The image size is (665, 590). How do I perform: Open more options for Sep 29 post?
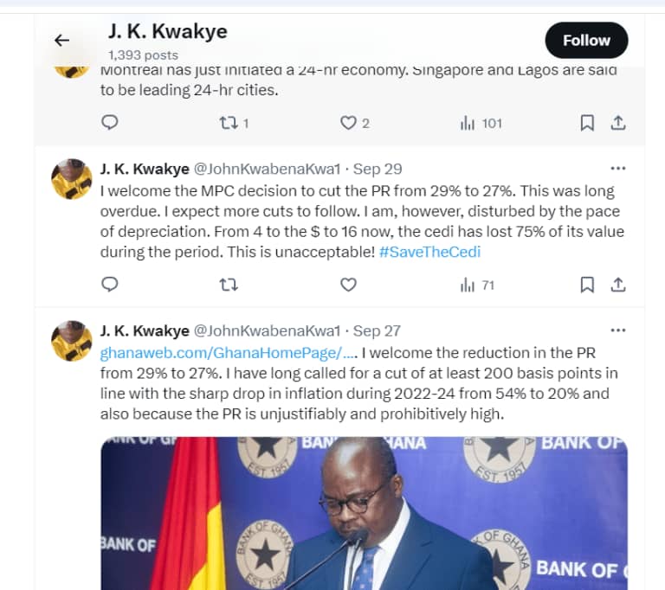point(618,169)
